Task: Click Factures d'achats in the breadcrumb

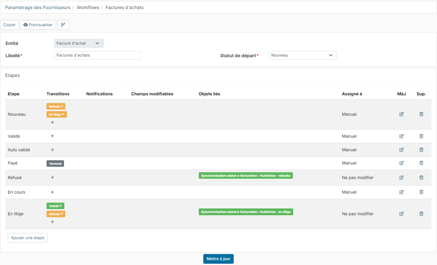Action: (x=124, y=7)
